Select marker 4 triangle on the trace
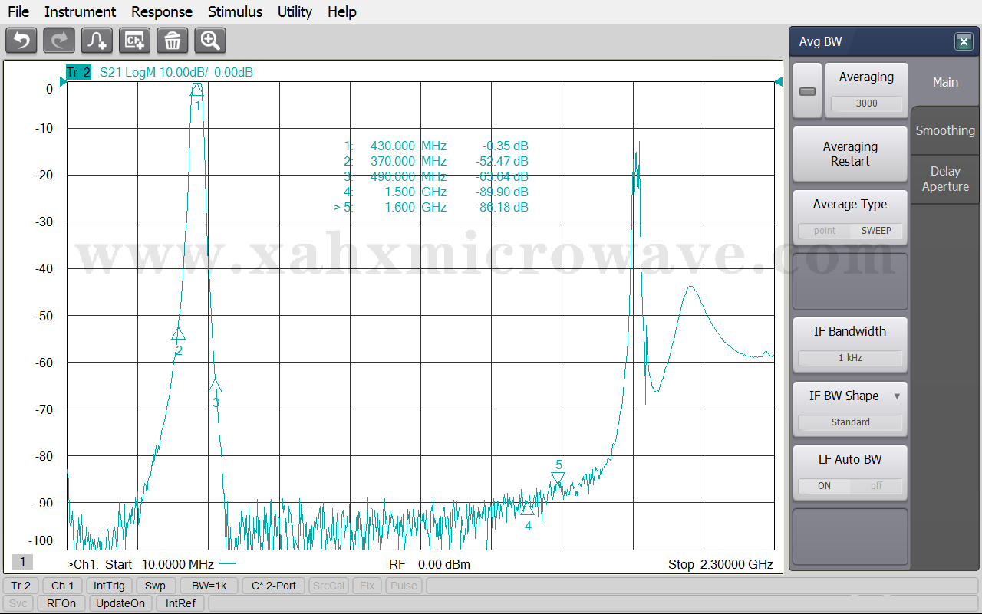 527,509
